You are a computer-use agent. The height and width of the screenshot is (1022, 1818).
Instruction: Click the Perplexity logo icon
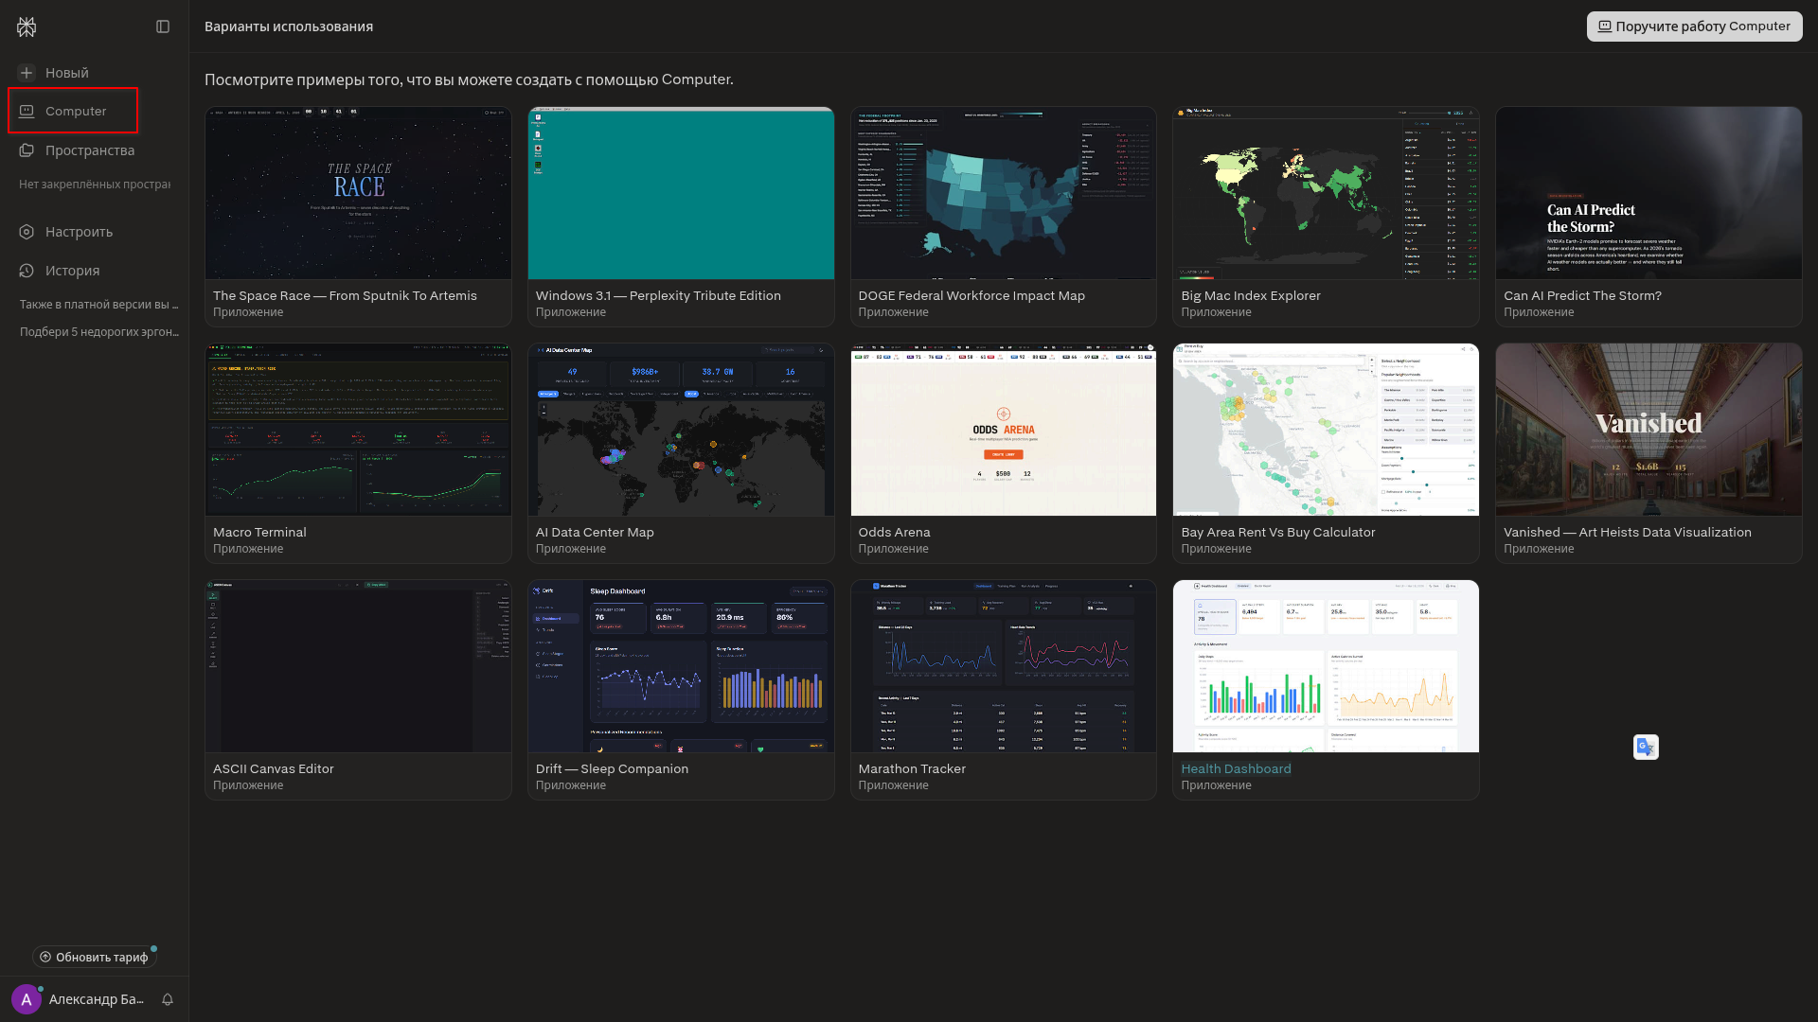[x=27, y=26]
